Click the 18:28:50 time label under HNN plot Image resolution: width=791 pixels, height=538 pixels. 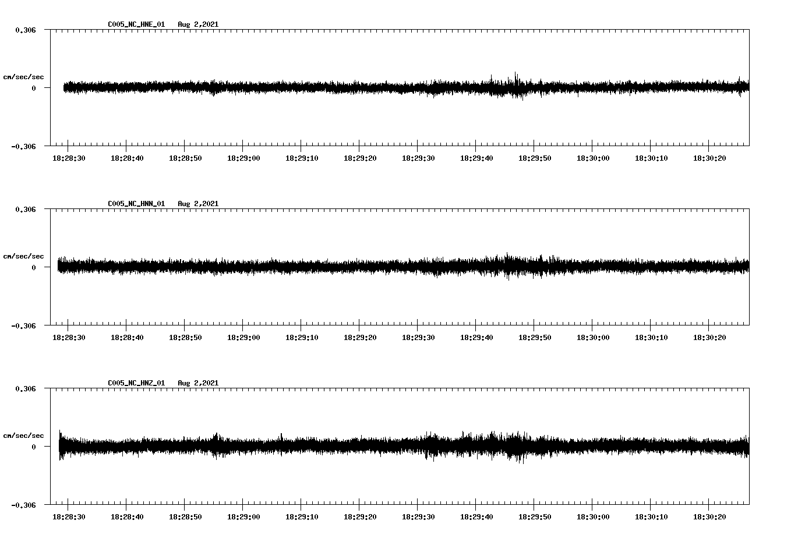(x=185, y=337)
